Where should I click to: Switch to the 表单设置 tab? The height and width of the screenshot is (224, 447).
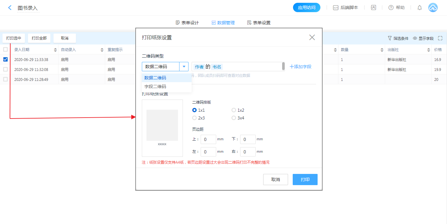click(259, 23)
